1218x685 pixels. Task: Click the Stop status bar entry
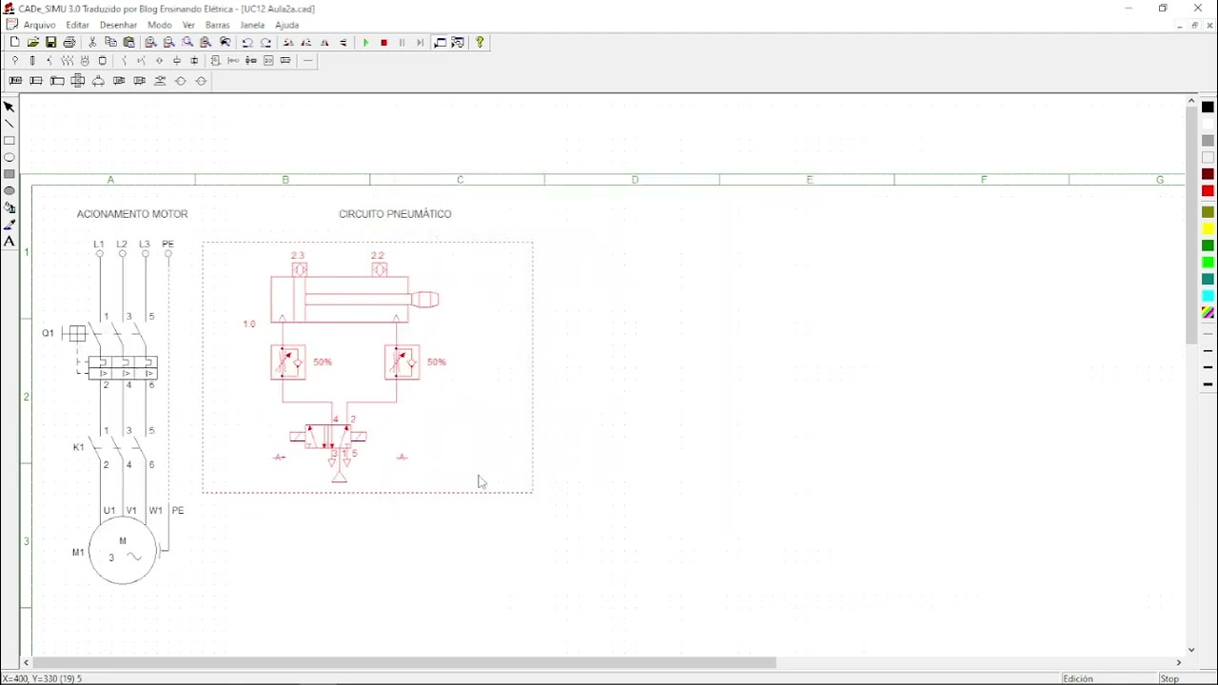click(x=1169, y=678)
